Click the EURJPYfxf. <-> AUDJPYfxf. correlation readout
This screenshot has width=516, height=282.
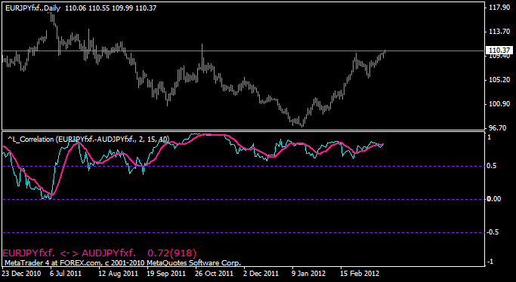click(x=100, y=253)
